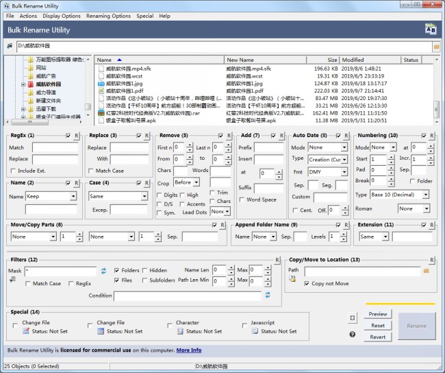The image size is (445, 373).
Task: Check the Hidden filter checkbox
Action: [x=144, y=270]
